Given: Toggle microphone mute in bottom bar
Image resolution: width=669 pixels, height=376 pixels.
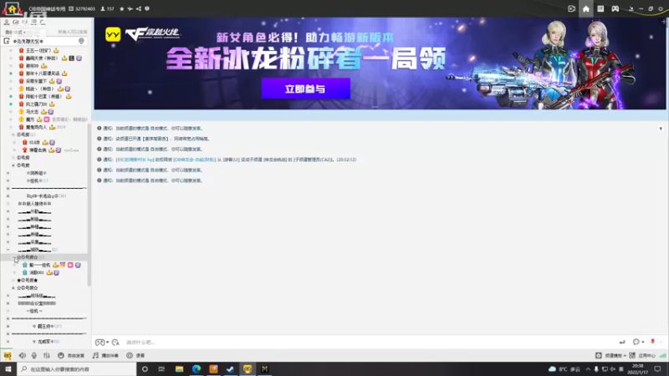Looking at the screenshot, I should (x=34, y=356).
